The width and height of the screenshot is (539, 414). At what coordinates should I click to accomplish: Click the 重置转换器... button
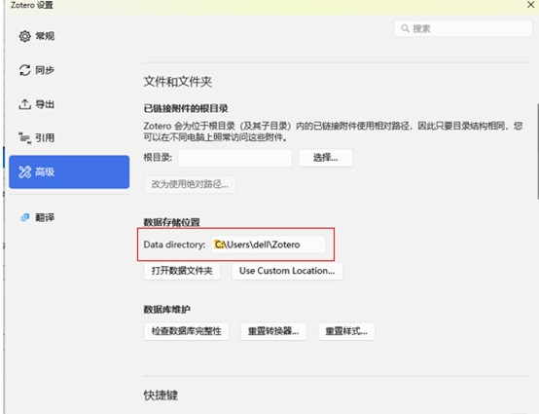(273, 331)
